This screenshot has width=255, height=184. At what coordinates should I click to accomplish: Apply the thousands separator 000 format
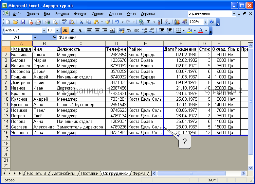[137, 30]
